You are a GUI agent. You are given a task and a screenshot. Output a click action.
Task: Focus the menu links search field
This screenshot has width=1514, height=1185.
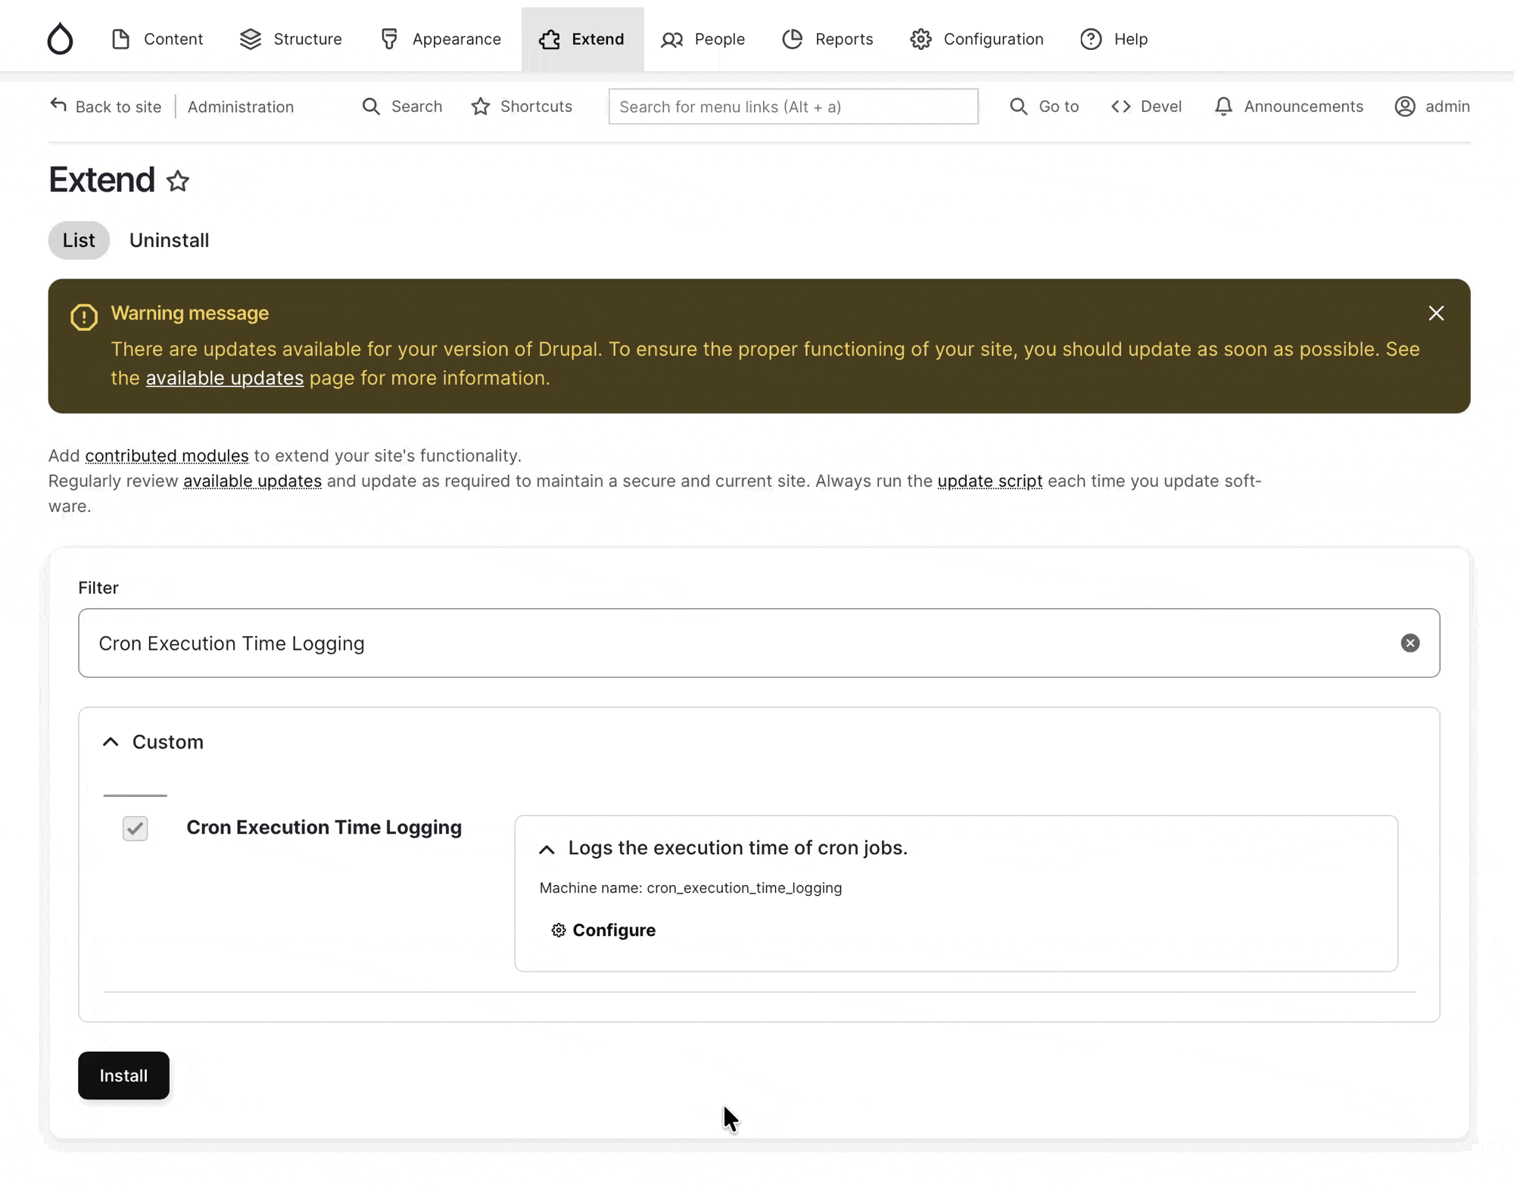pyautogui.click(x=793, y=107)
